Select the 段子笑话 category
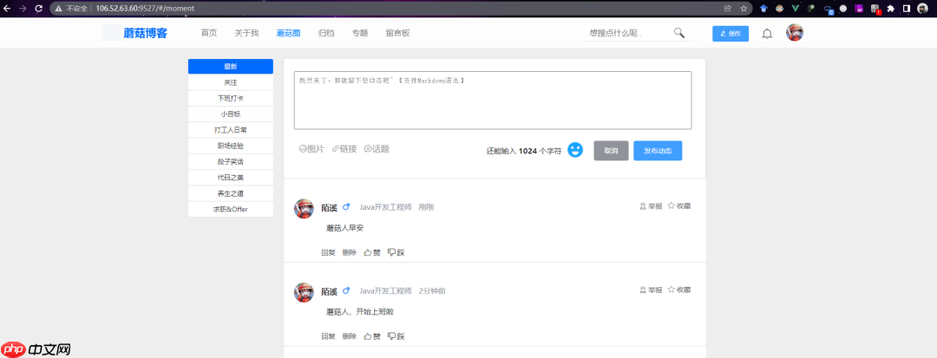The width and height of the screenshot is (937, 358). point(231,162)
